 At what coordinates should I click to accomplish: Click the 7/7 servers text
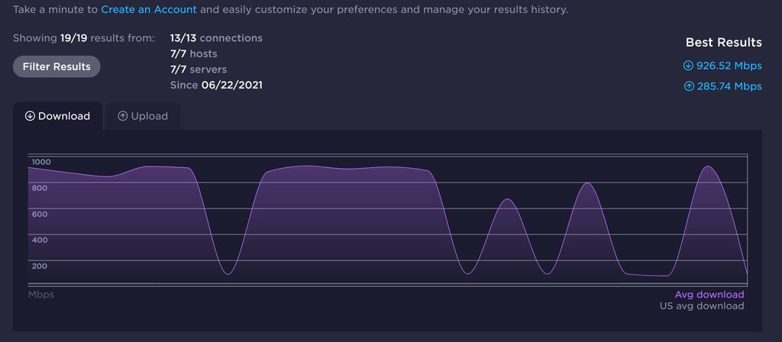click(x=199, y=69)
